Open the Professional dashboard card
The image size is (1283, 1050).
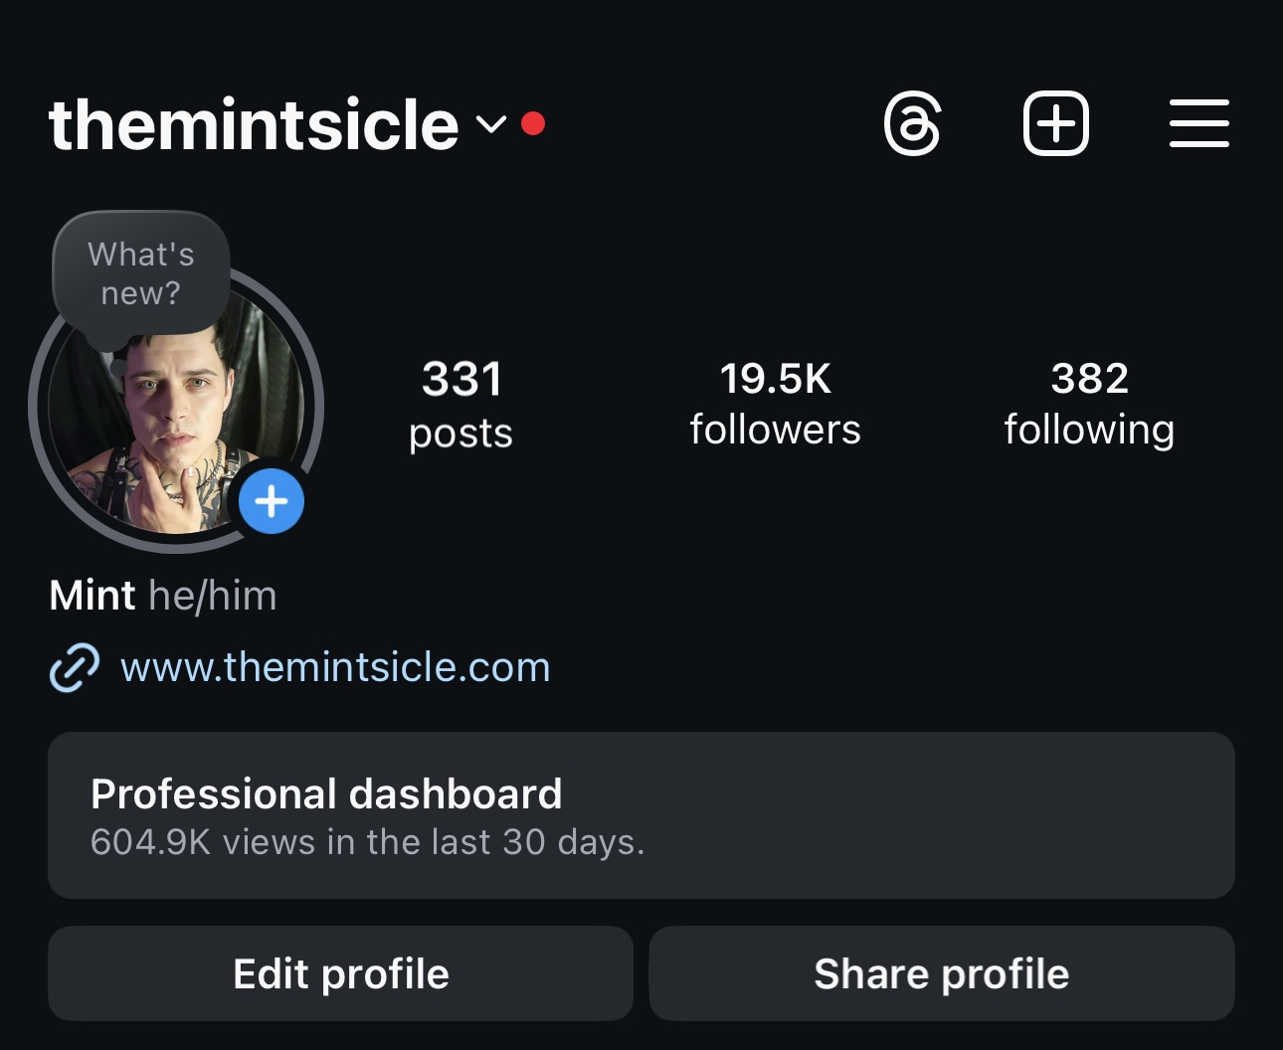641,815
